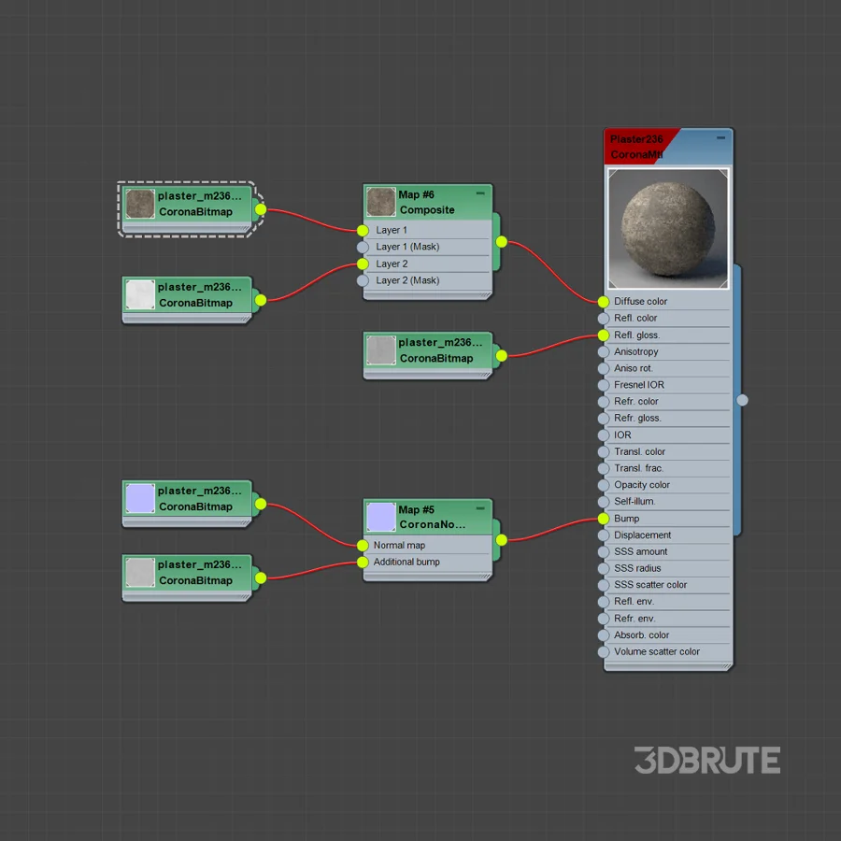The width and height of the screenshot is (841, 841).
Task: Click the Aniso rot. input socket
Action: click(x=604, y=368)
